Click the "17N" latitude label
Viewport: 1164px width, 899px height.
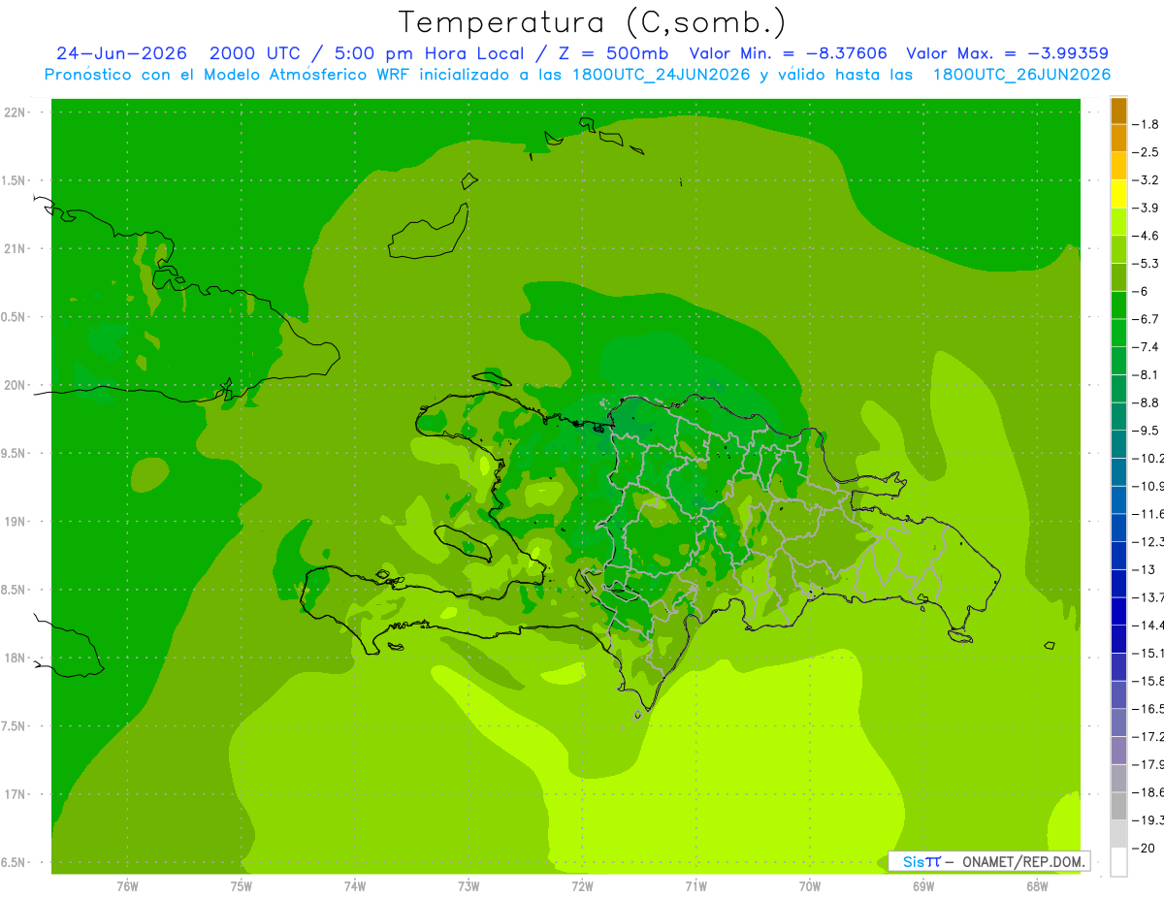[x=15, y=794]
